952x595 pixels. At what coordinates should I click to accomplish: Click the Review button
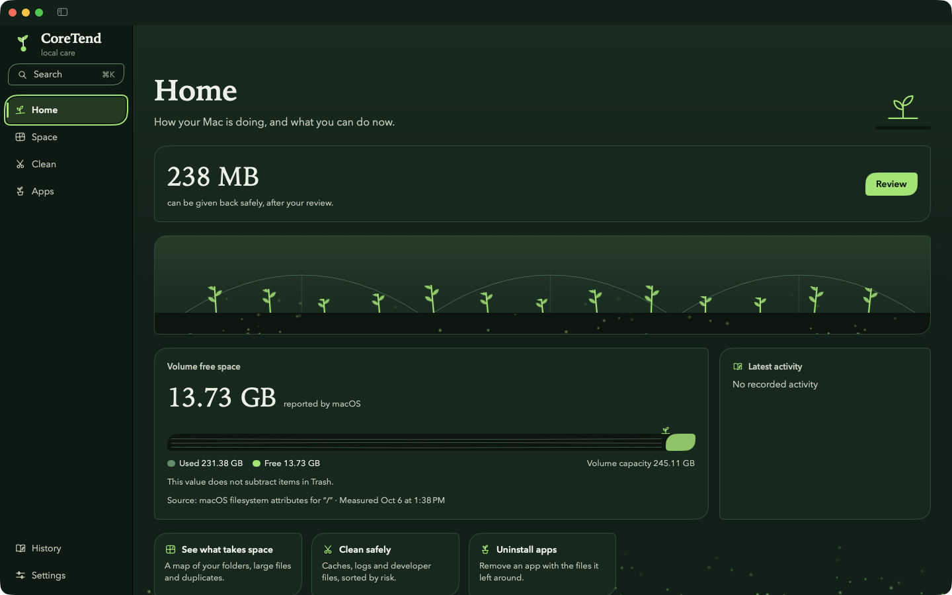click(891, 184)
